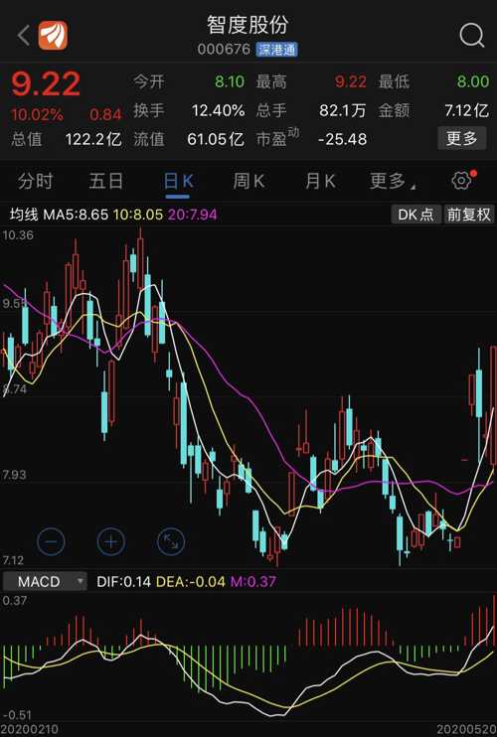Tap the latest candlestick on chart
Viewport: 497px width, 737px height.
[x=492, y=405]
